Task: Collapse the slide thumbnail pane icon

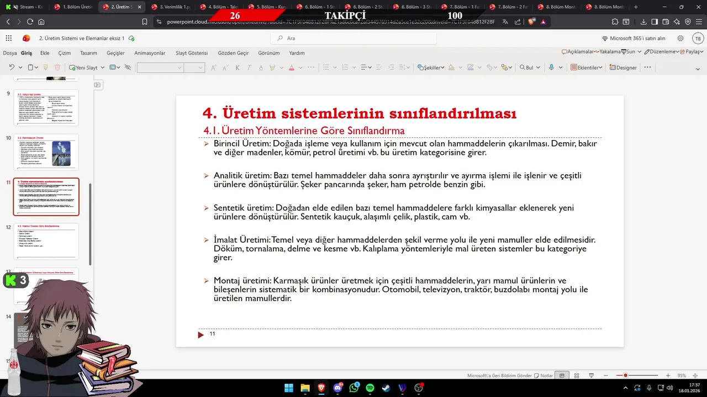Action: [x=97, y=85]
